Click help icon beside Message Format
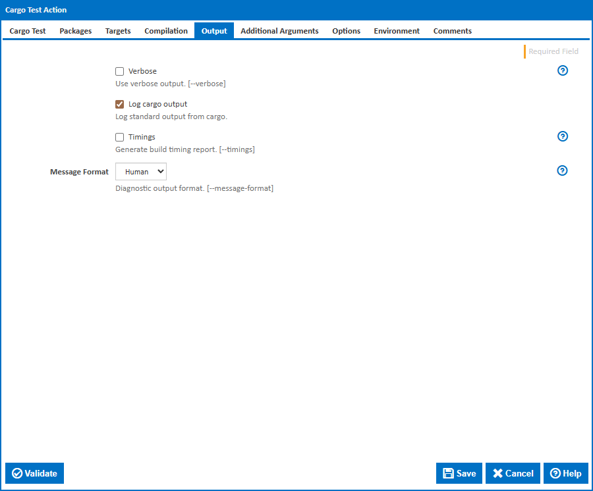Image resolution: width=593 pixels, height=491 pixels. click(x=563, y=170)
